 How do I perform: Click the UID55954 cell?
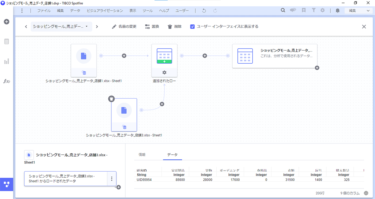point(144,180)
